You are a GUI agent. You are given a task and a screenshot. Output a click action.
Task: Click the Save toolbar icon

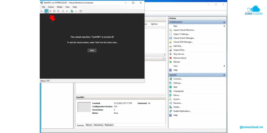click(x=58, y=11)
